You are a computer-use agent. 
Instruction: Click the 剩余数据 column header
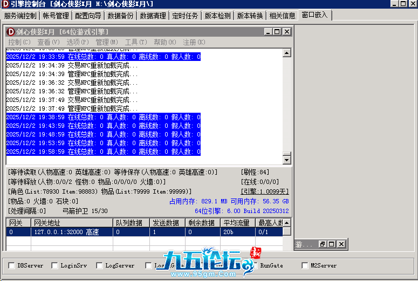(x=203, y=223)
